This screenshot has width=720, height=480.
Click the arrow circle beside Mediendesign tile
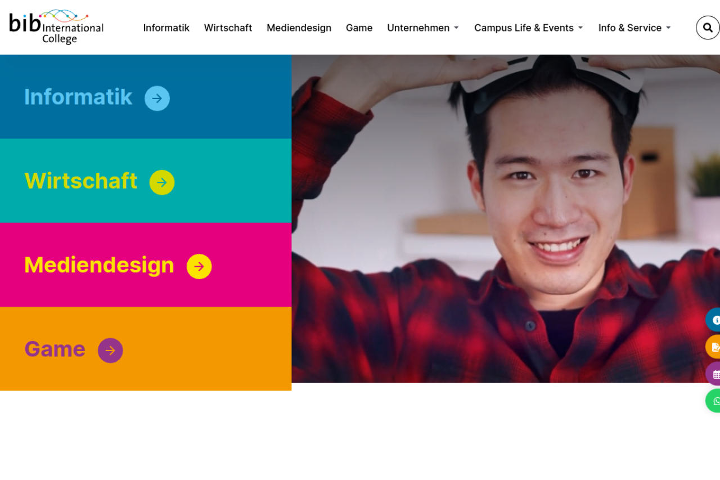pos(199,267)
